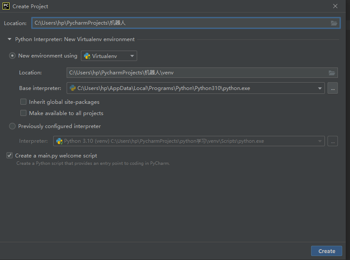Enable Inherit global site-packages checkbox
The image size is (350, 260).
(23, 102)
